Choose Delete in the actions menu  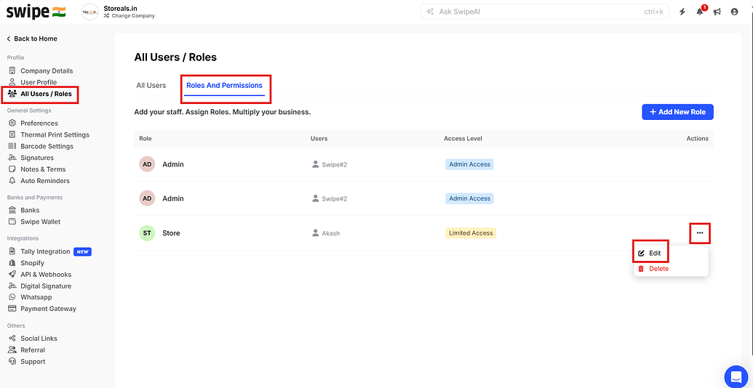(x=658, y=269)
